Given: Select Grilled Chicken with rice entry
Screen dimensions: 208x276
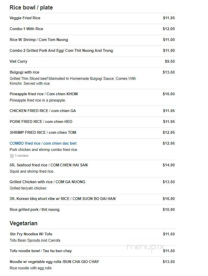Looking at the screenshot, I should tap(48, 182).
